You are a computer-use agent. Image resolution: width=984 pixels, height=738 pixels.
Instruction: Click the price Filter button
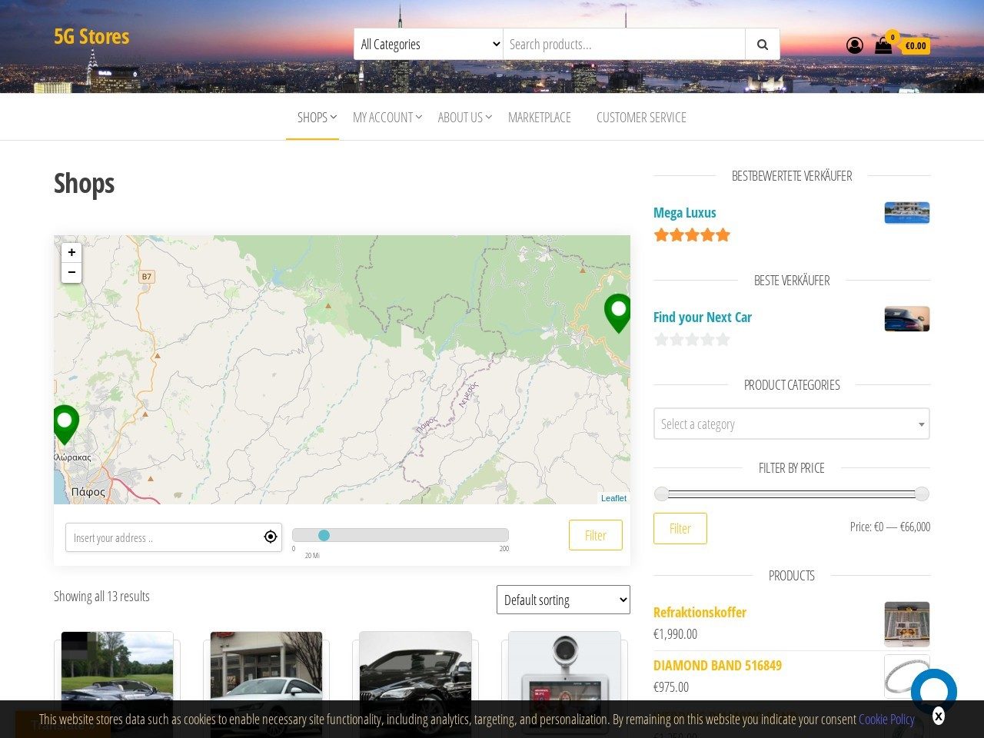pyautogui.click(x=680, y=528)
